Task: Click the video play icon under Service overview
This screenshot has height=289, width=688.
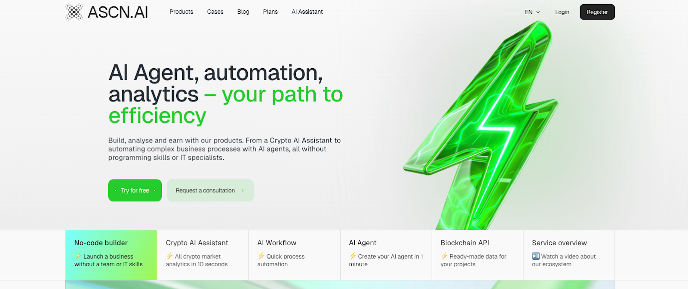Action: (x=536, y=256)
